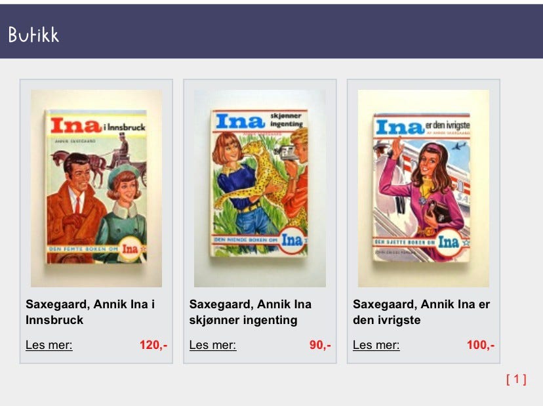
Task: Select title Saxegaard, Annik Ina skjønner ingenting
Action: [x=250, y=312]
